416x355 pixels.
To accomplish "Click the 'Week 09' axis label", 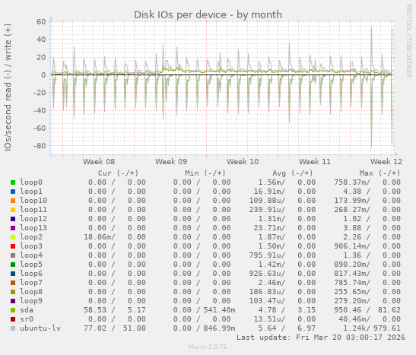I will coord(171,161).
